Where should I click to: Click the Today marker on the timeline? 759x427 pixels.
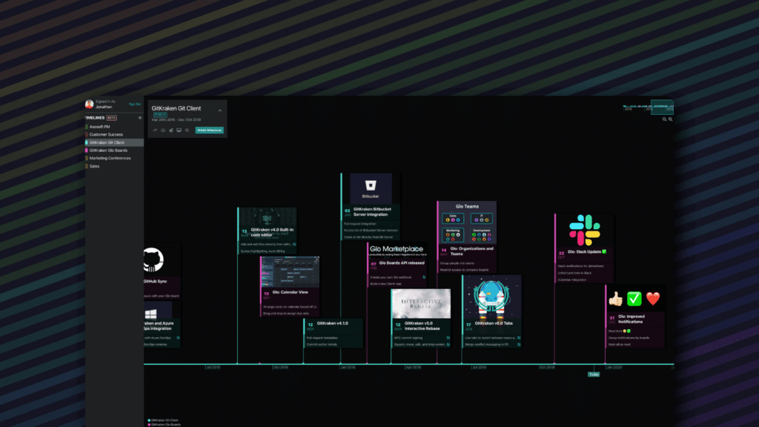coord(592,374)
